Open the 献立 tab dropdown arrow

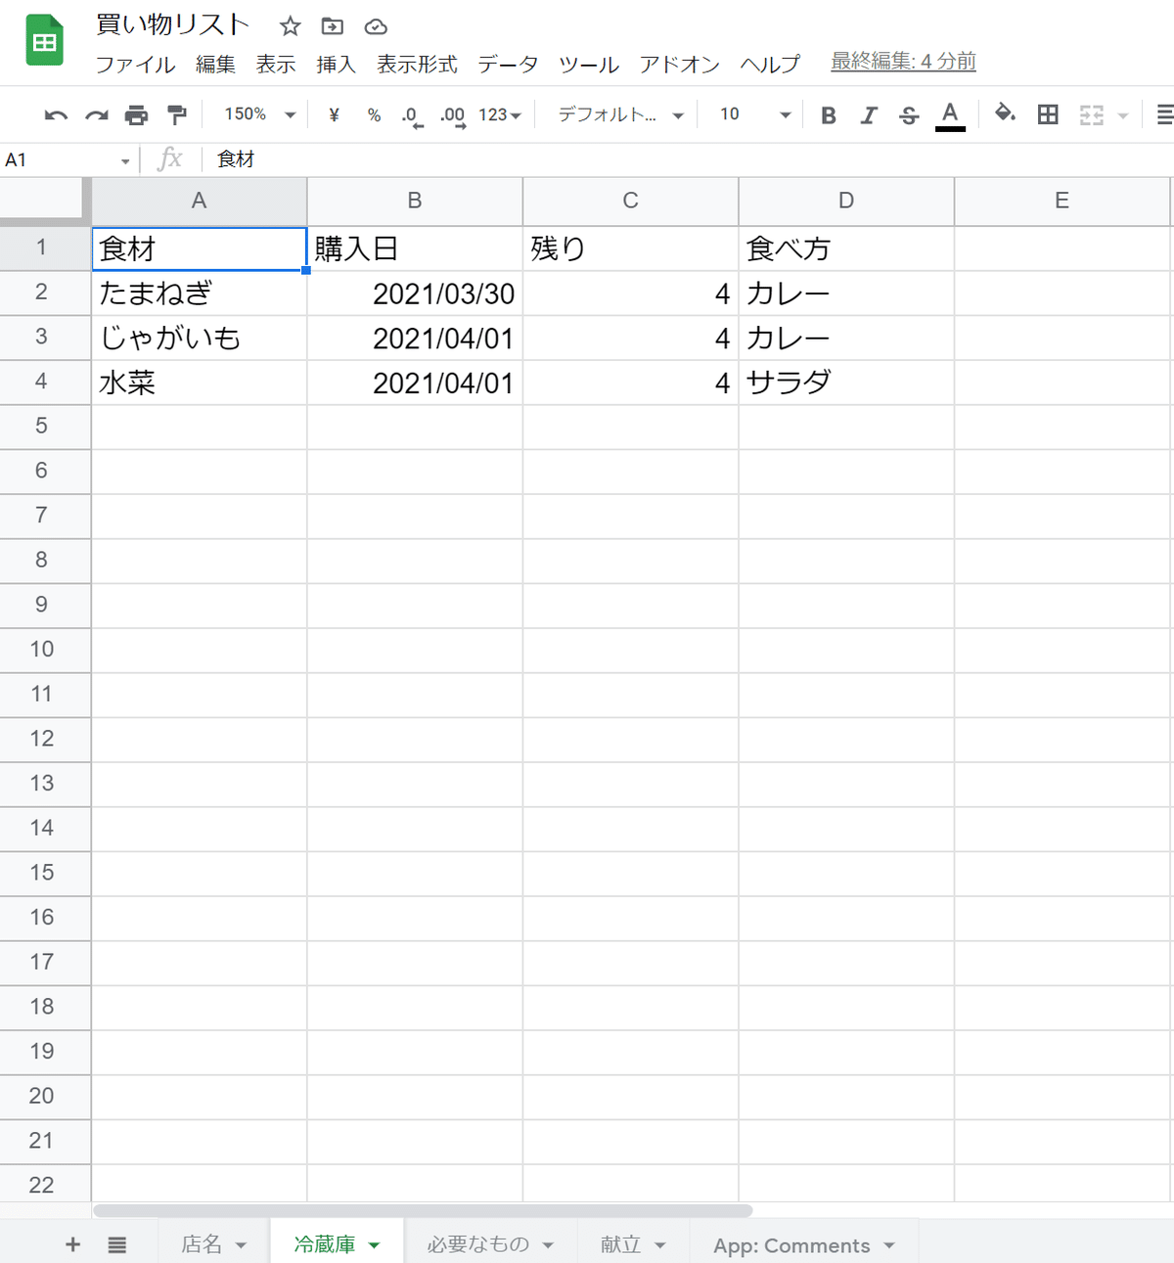[x=660, y=1245]
